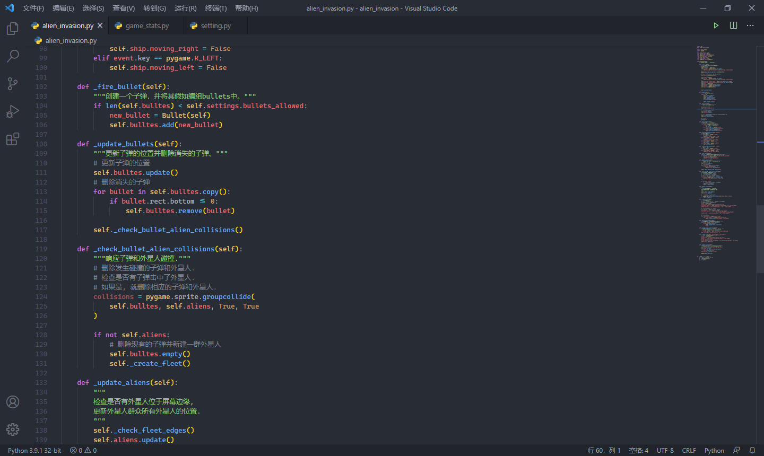764x456 pixels.
Task: Click 'collisions = pygame.sprite.groupcollide(' line
Action: click(x=174, y=296)
